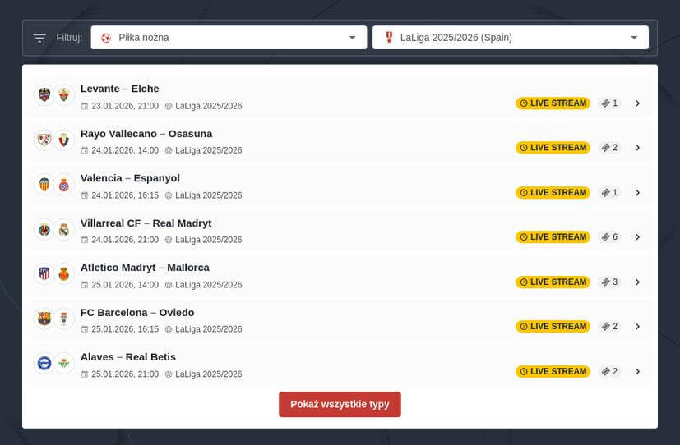Image resolution: width=680 pixels, height=445 pixels.
Task: Click the date 23.01.2026, 21:00
Action: tap(125, 106)
